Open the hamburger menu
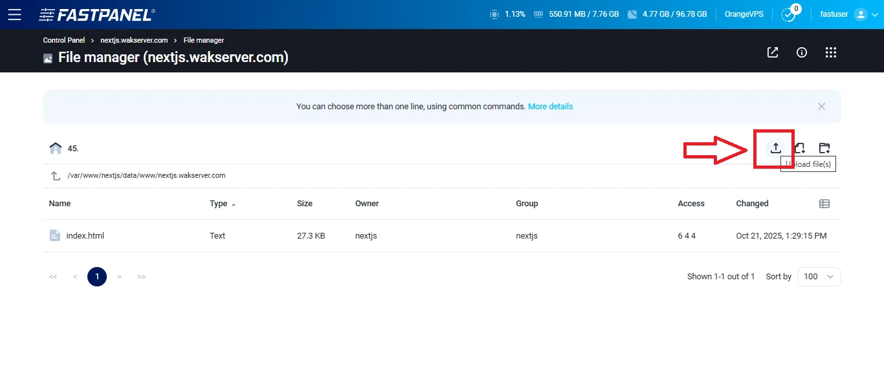The width and height of the screenshot is (884, 386). (15, 14)
